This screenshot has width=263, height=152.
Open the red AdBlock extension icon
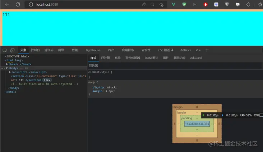(x=206, y=4)
